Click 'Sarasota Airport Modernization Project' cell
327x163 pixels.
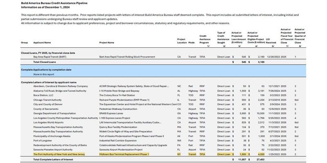click(121, 150)
